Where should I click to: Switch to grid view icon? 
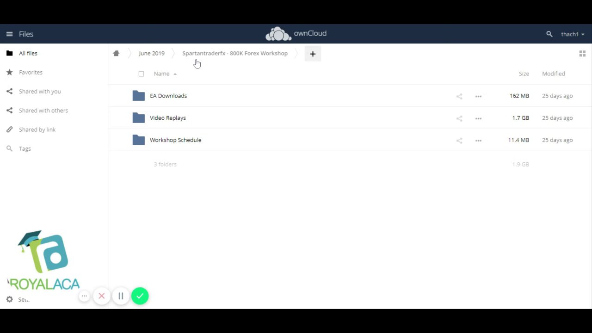click(x=582, y=54)
